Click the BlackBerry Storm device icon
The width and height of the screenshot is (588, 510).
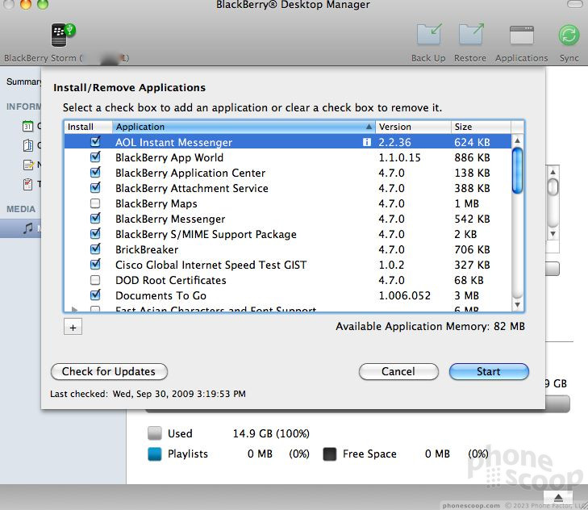pyautogui.click(x=63, y=35)
